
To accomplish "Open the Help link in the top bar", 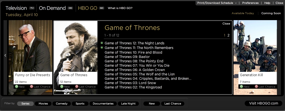I will coord(267,3).
